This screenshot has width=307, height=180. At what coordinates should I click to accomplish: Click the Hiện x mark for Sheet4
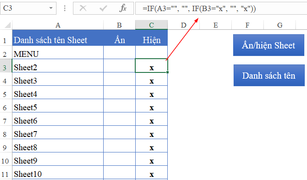click(152, 94)
